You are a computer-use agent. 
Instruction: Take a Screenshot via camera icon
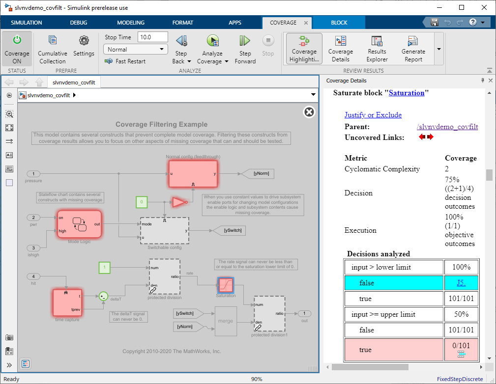[x=9, y=337]
